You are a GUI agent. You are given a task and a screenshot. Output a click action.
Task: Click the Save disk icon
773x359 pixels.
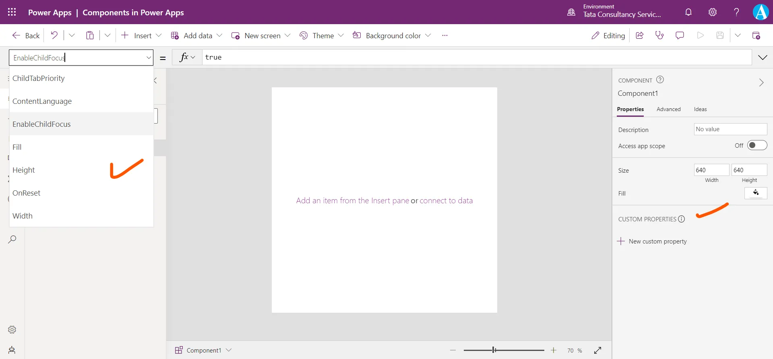[720, 35]
